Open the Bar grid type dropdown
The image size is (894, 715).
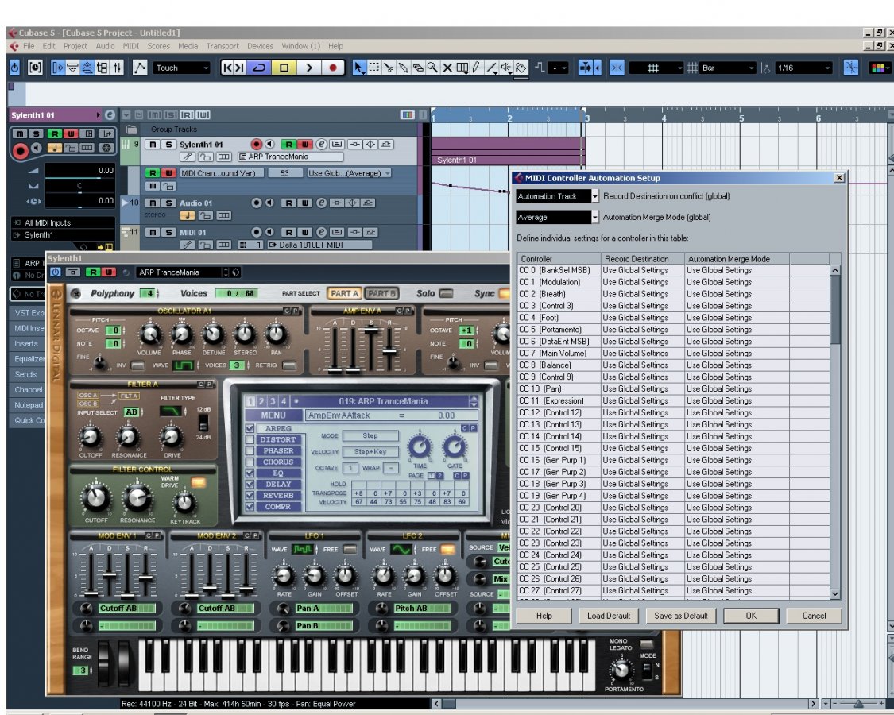[x=728, y=68]
